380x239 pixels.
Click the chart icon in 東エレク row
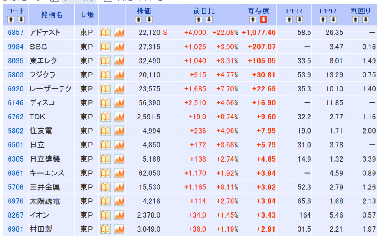(x=119, y=61)
